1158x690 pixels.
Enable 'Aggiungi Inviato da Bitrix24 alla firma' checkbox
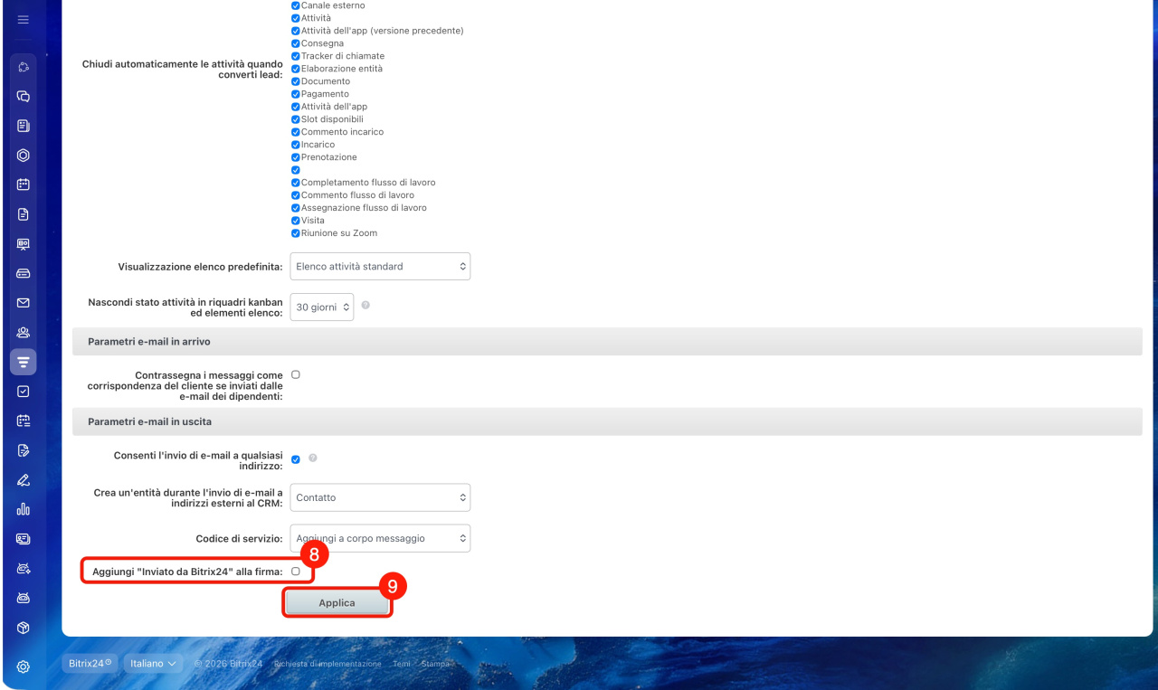296,572
